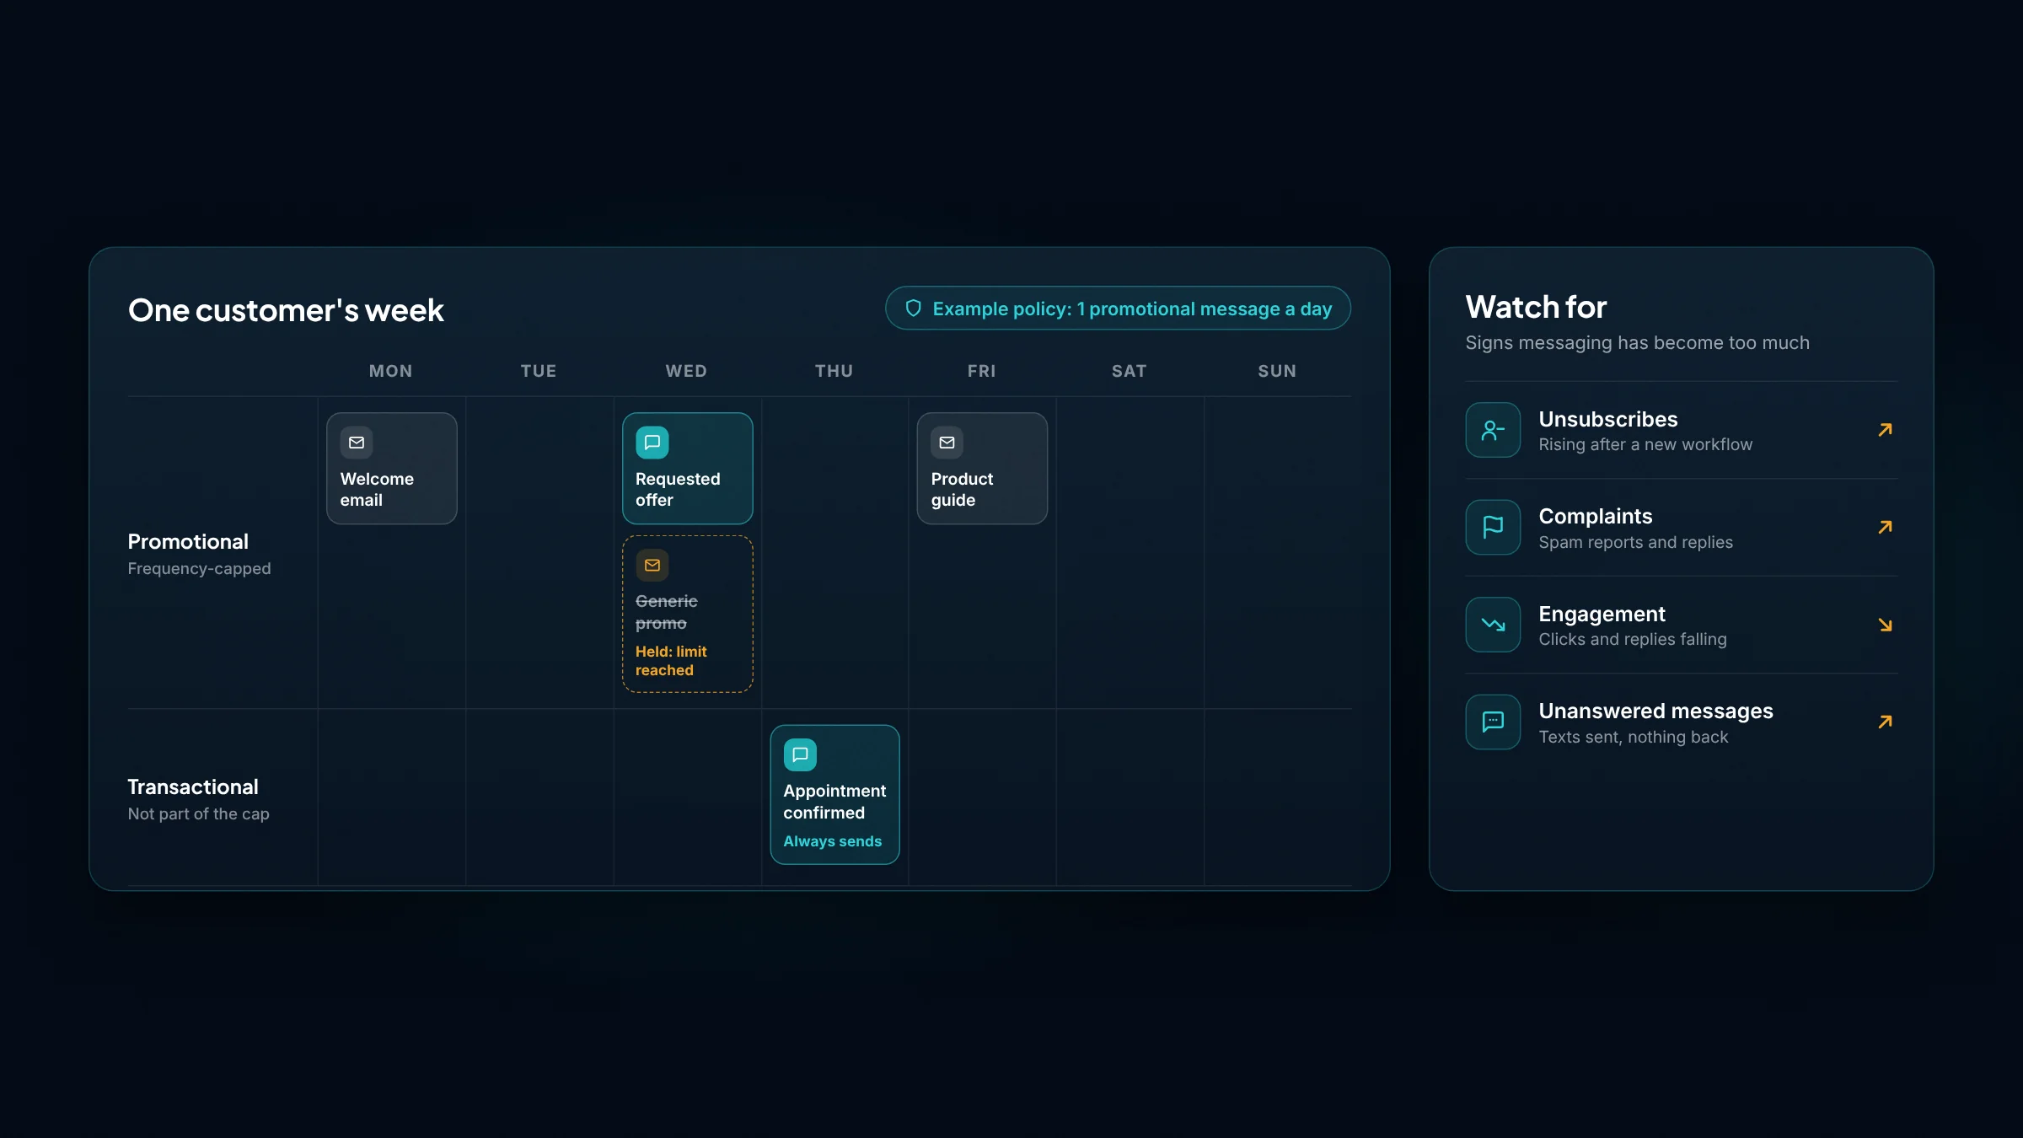This screenshot has height=1138, width=2023.
Task: Click the struck-through 'Generic promo' title
Action: 667,612
